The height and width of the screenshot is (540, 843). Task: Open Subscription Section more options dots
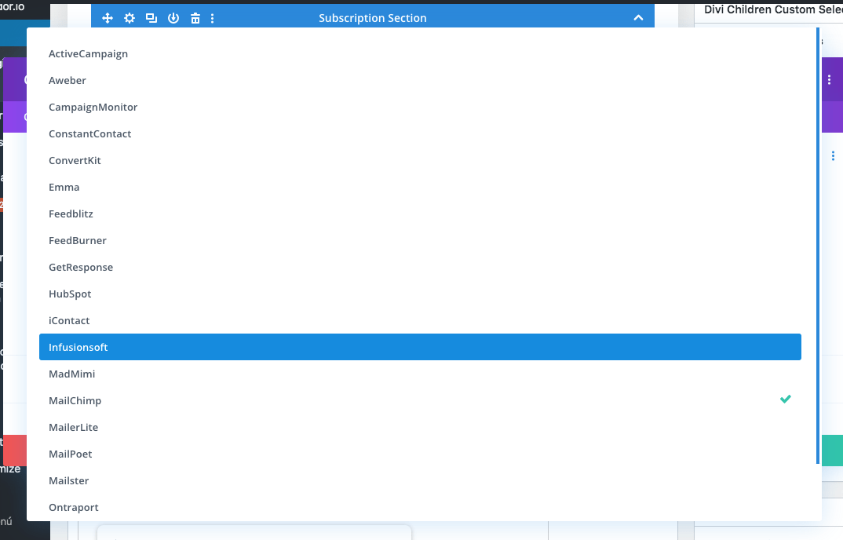(213, 18)
